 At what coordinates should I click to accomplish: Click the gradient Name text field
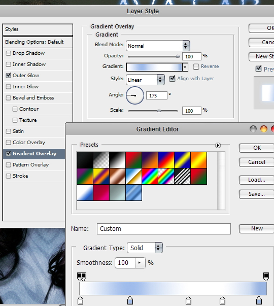point(164,229)
